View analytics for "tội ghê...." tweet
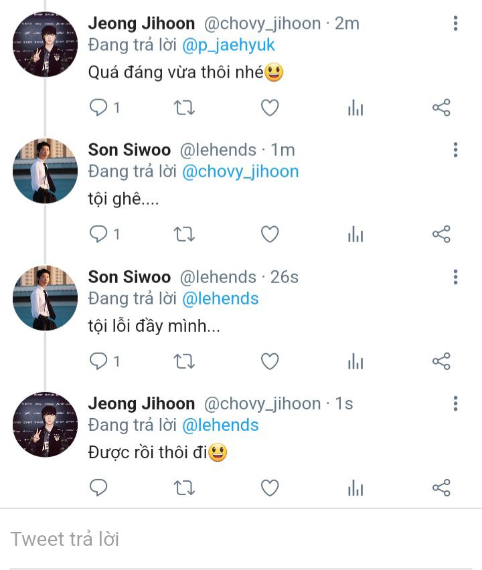Image resolution: width=482 pixels, height=570 pixels. 355,234
